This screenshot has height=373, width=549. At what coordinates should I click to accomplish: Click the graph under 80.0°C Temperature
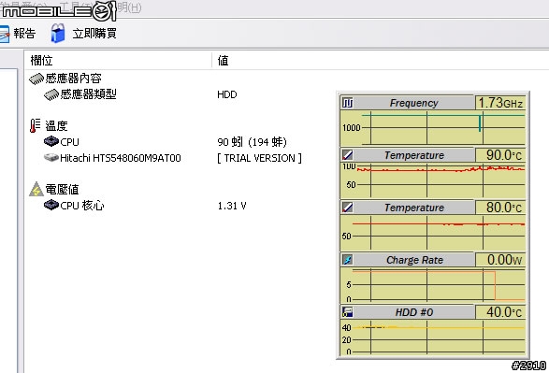(x=433, y=233)
